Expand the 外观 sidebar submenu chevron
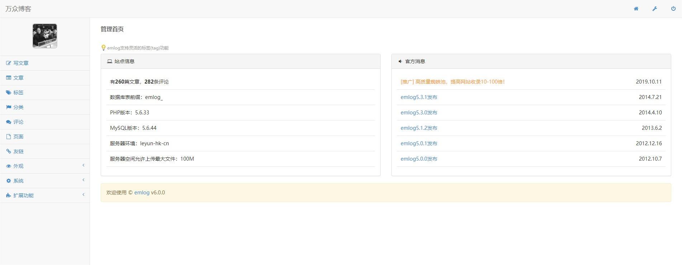 click(x=84, y=165)
